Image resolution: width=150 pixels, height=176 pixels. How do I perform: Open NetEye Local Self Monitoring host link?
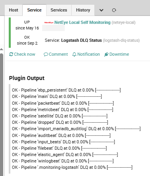pyautogui.click(x=82, y=23)
